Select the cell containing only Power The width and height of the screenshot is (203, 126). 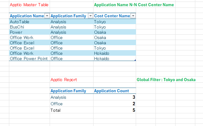(x=16, y=32)
